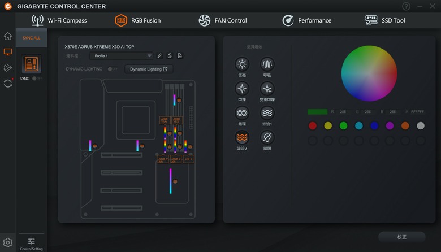
Task: Select the motherboard device thumbnail
Action: 32,64
